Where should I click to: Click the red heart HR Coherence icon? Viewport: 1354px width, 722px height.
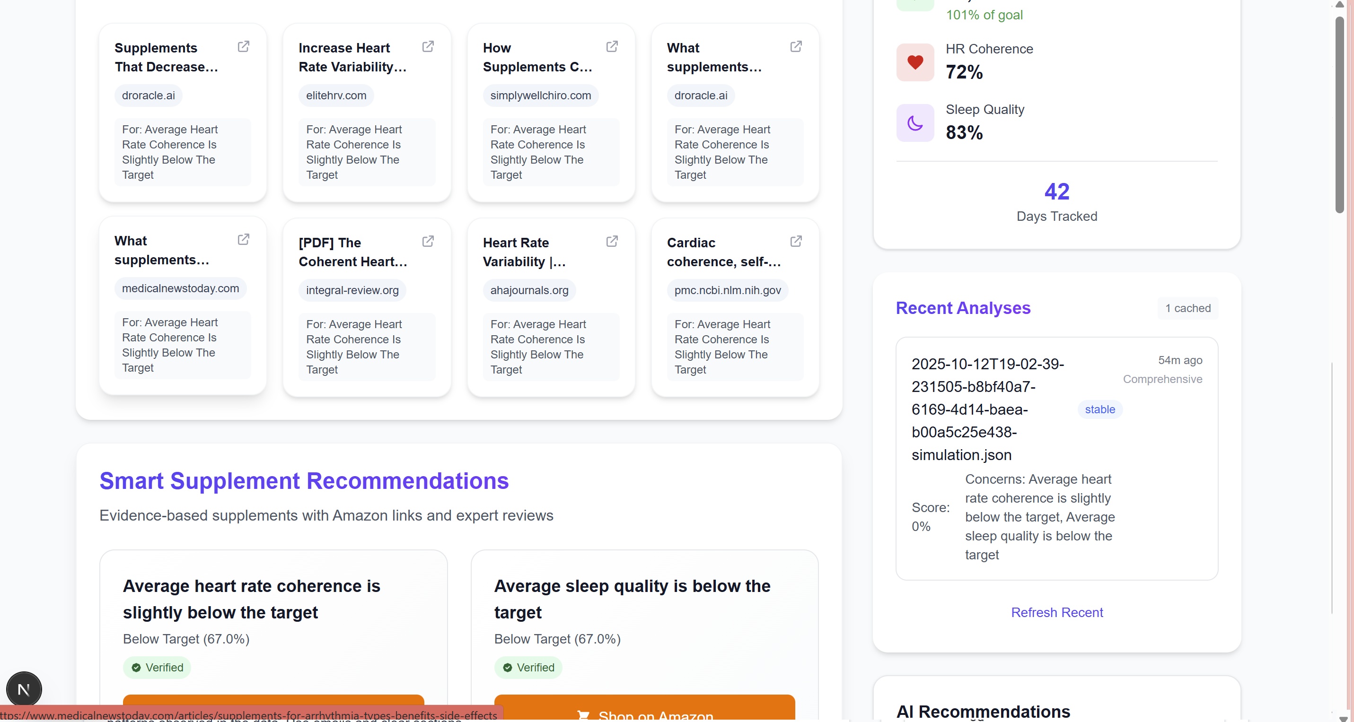pos(914,62)
